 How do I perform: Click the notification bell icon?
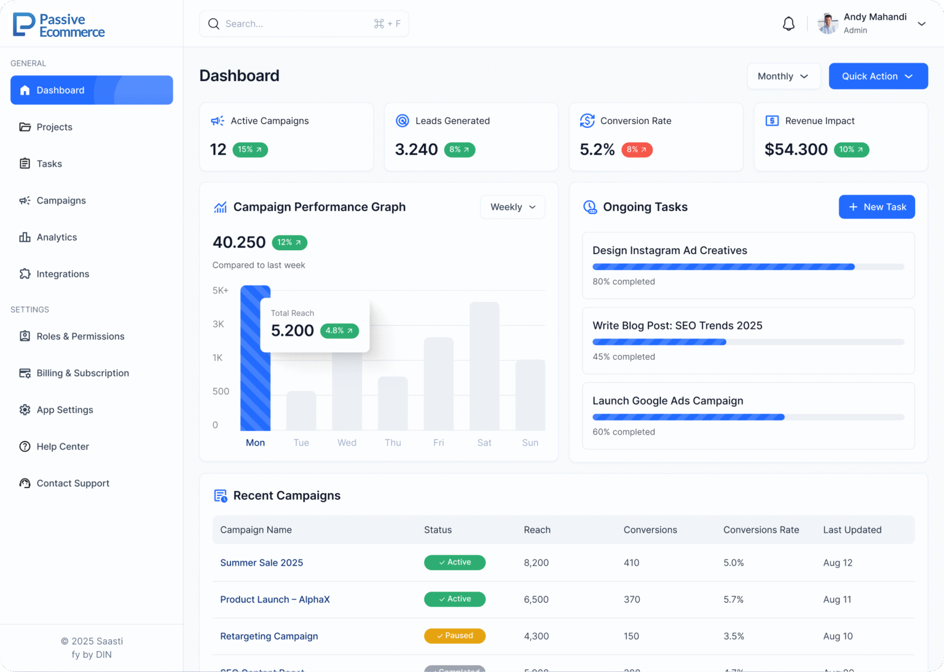[789, 24]
